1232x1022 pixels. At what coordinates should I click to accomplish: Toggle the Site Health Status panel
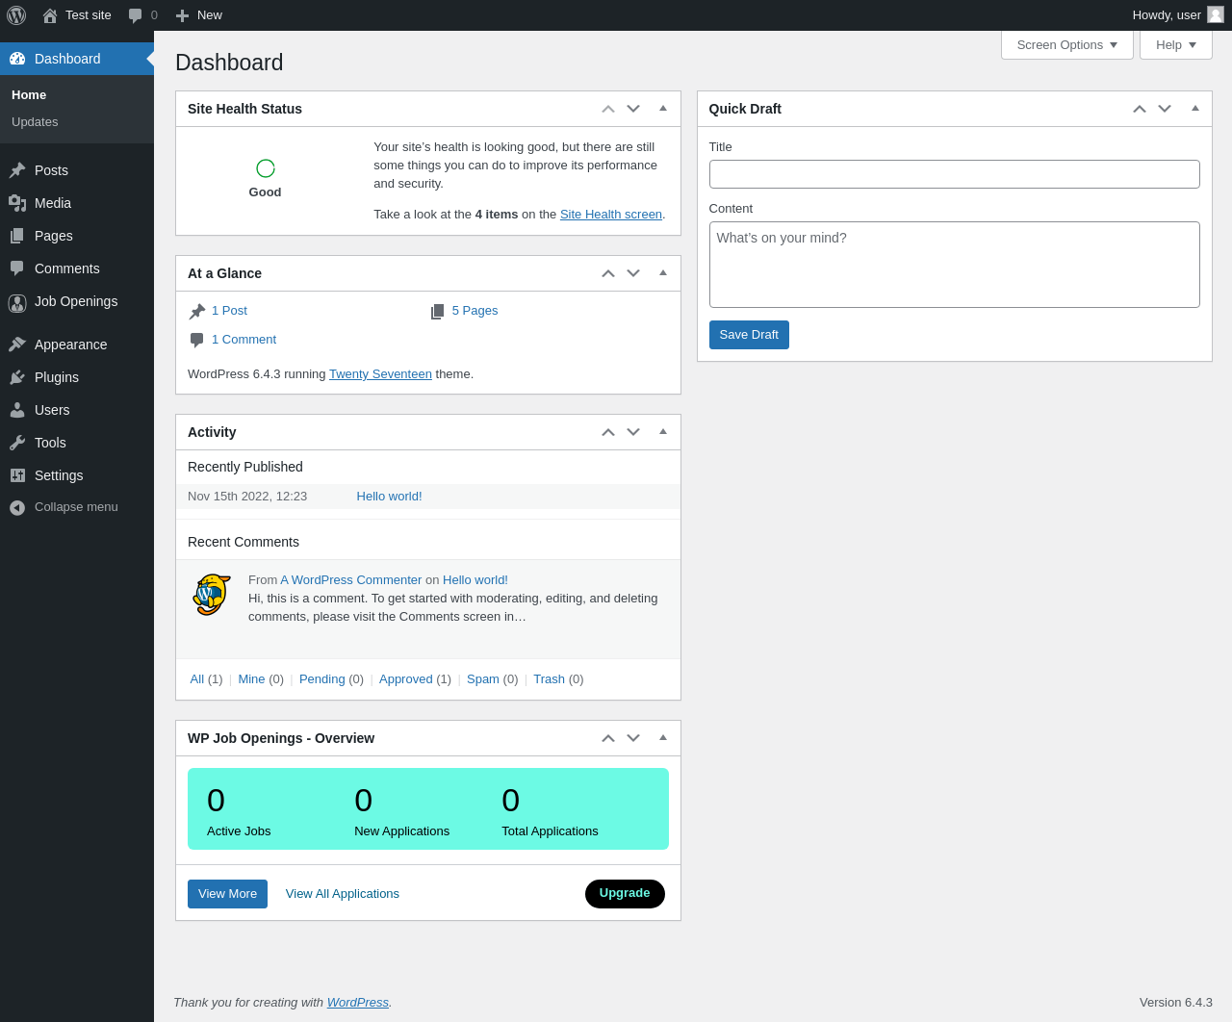(663, 109)
